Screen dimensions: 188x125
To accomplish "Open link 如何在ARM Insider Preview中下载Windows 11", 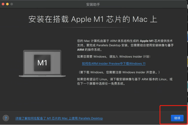I will [114, 63].
